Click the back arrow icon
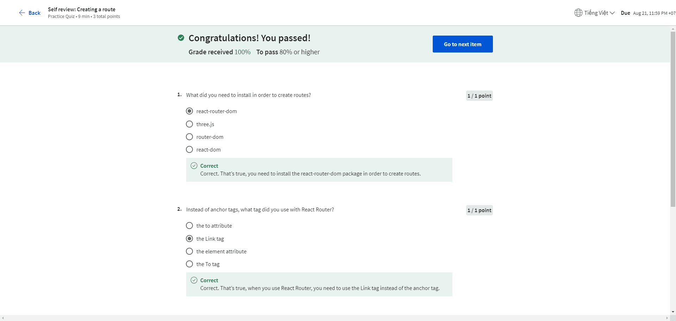The height and width of the screenshot is (321, 676). (22, 13)
